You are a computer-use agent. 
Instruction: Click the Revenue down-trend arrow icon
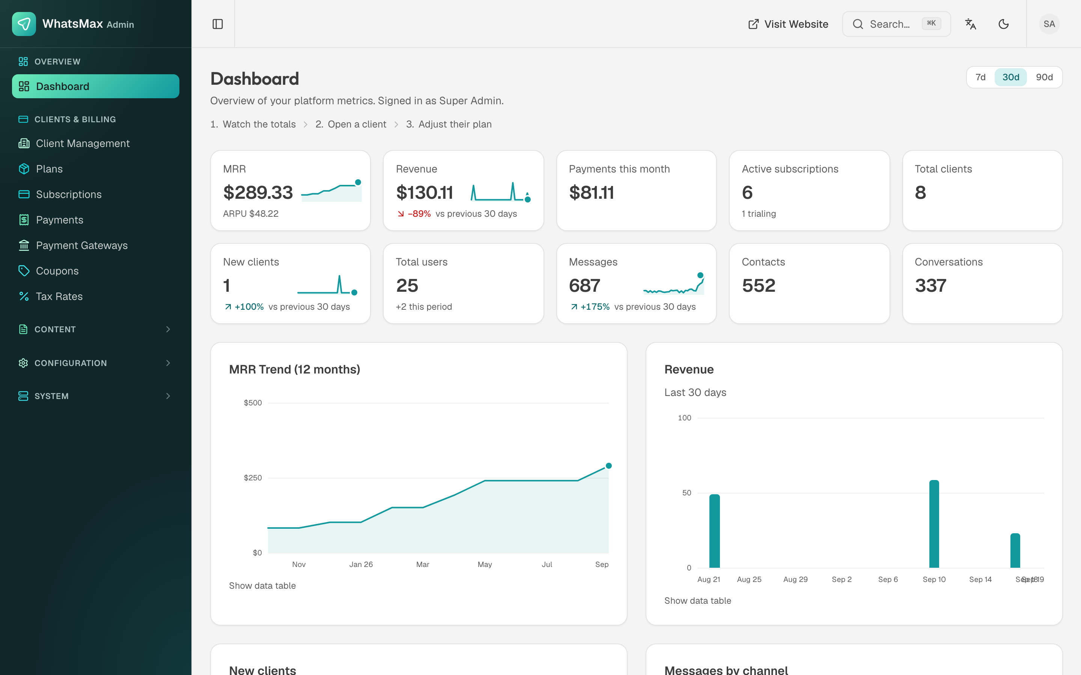[401, 214]
